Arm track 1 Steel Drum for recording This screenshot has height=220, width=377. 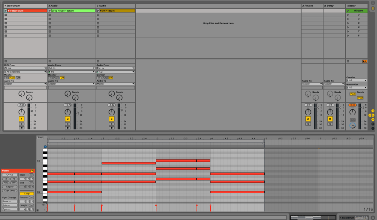[21, 128]
